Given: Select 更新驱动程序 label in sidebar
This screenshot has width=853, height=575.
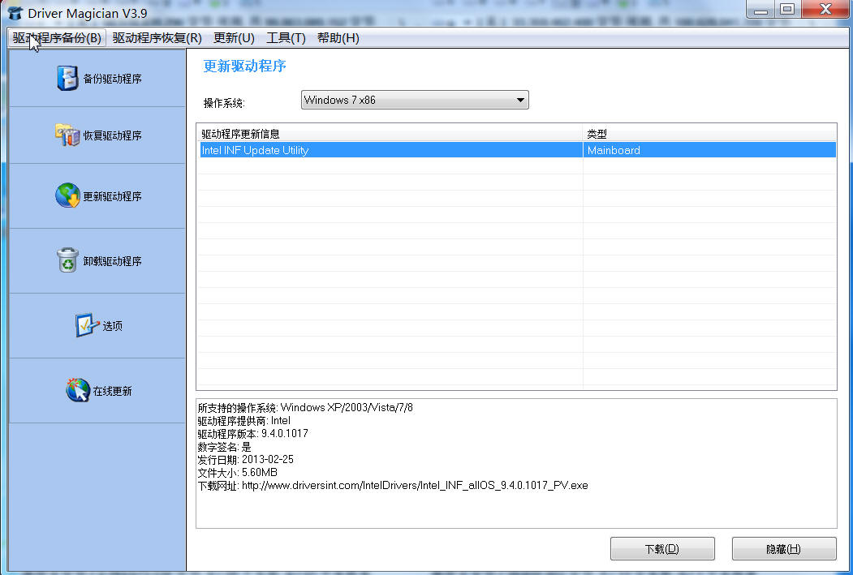Looking at the screenshot, I should tap(112, 196).
